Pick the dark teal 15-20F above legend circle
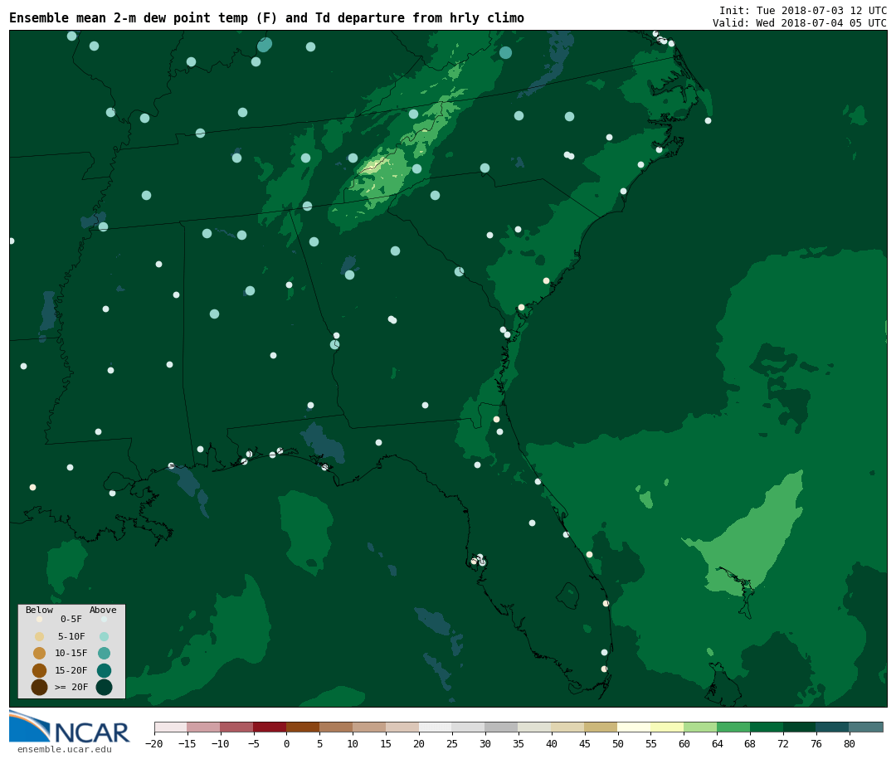 [104, 670]
